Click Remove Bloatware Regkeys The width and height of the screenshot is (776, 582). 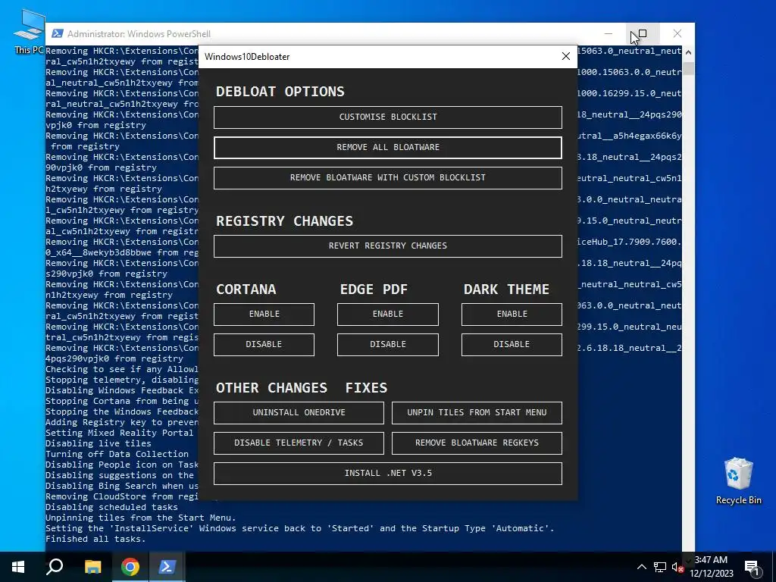coord(477,443)
